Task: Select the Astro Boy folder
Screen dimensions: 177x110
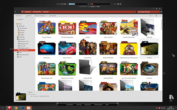Action: [x=148, y=27]
